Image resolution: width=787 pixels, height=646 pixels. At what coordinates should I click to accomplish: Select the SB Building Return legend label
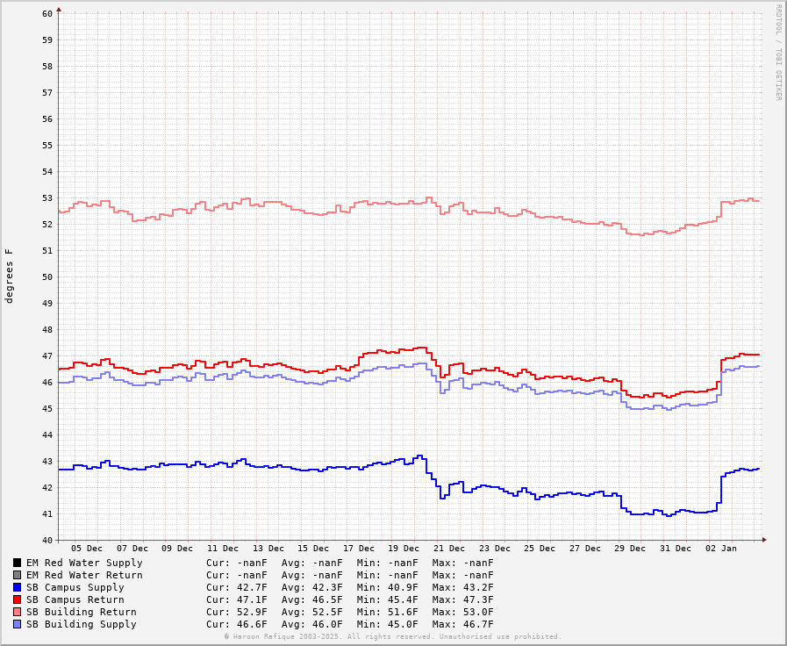(81, 612)
